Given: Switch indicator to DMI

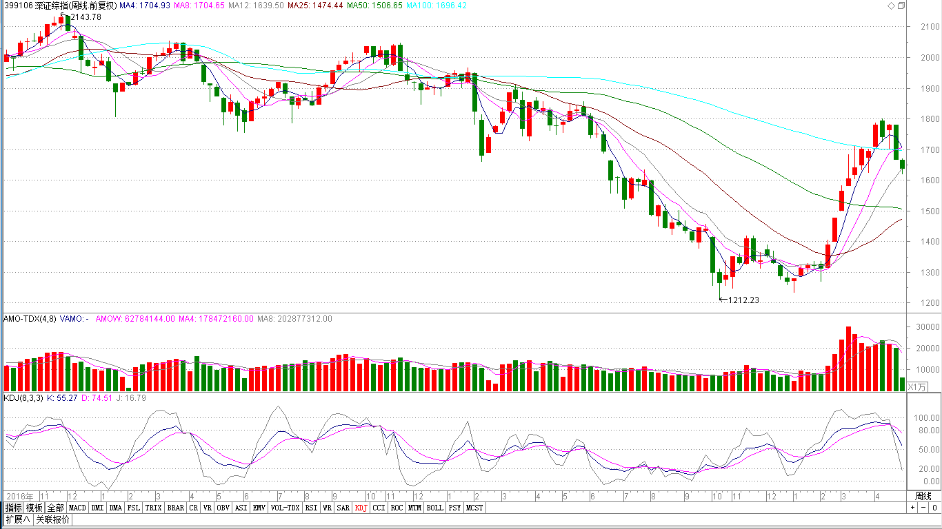Looking at the screenshot, I should point(97,508).
